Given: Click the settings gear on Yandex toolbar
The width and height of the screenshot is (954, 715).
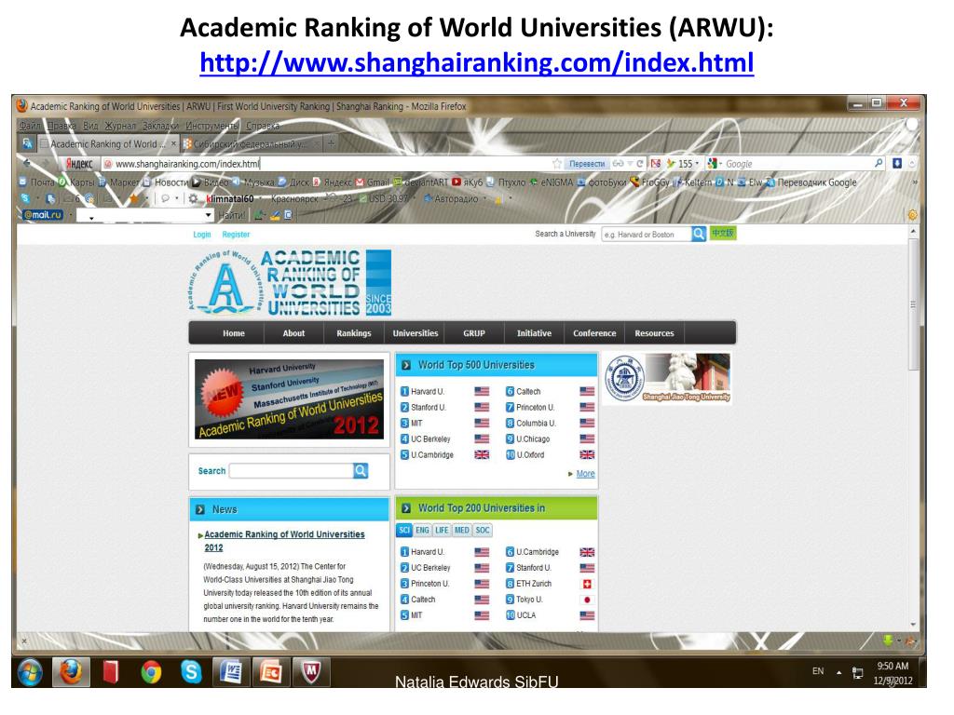Looking at the screenshot, I should (194, 199).
